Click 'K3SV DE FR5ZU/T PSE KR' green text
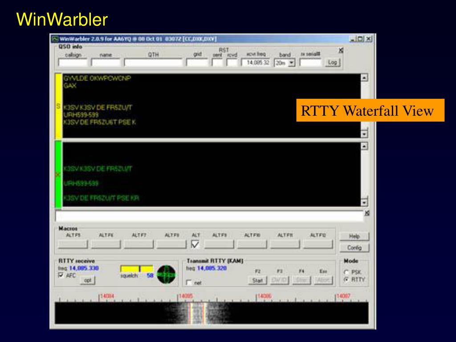The width and height of the screenshot is (456, 342). (x=101, y=198)
